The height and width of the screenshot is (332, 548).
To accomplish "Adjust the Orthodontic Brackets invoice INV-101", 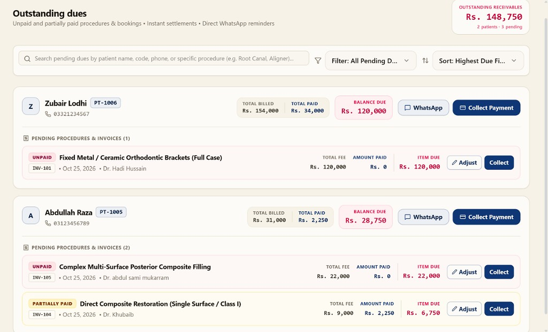I will click(x=464, y=163).
